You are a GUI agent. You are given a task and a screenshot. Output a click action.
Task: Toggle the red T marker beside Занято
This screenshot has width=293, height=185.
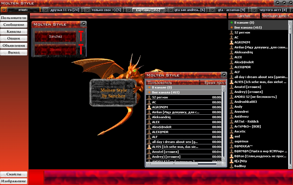[x=81, y=49]
